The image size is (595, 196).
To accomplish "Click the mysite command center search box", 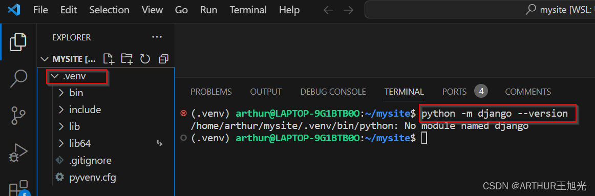I will [x=480, y=10].
